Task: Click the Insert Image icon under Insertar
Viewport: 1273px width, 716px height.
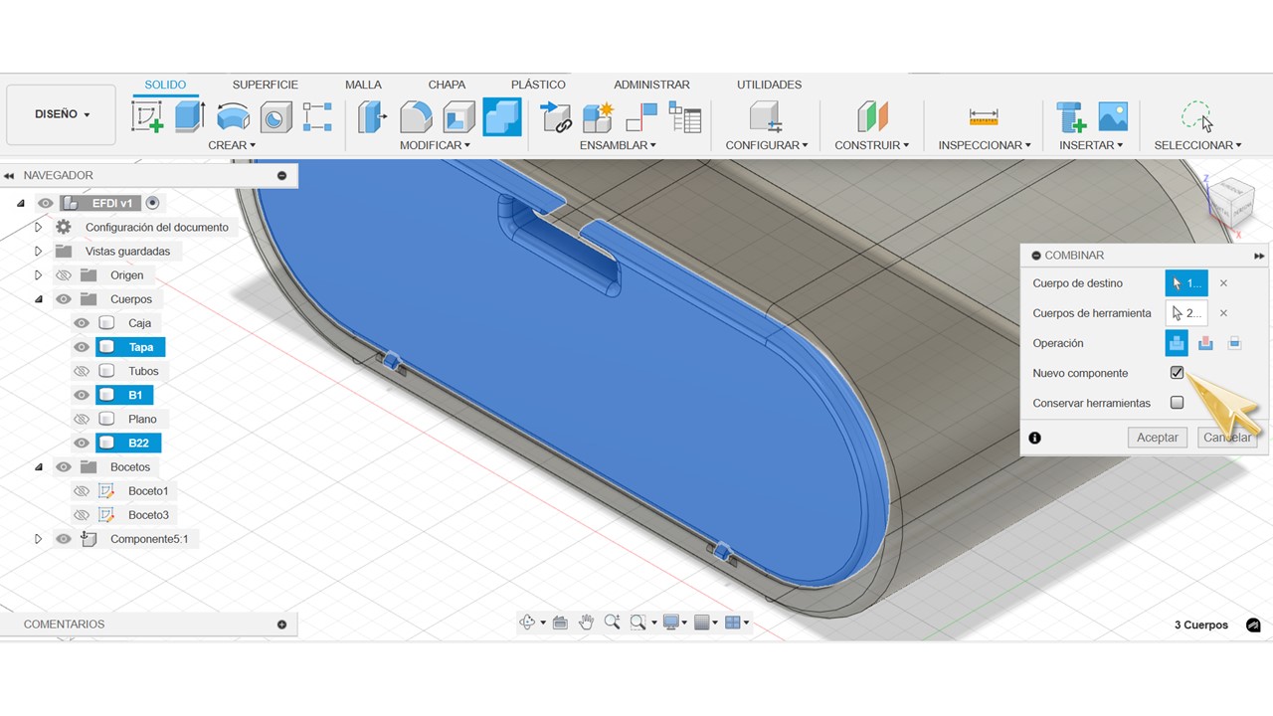Action: click(x=1113, y=116)
